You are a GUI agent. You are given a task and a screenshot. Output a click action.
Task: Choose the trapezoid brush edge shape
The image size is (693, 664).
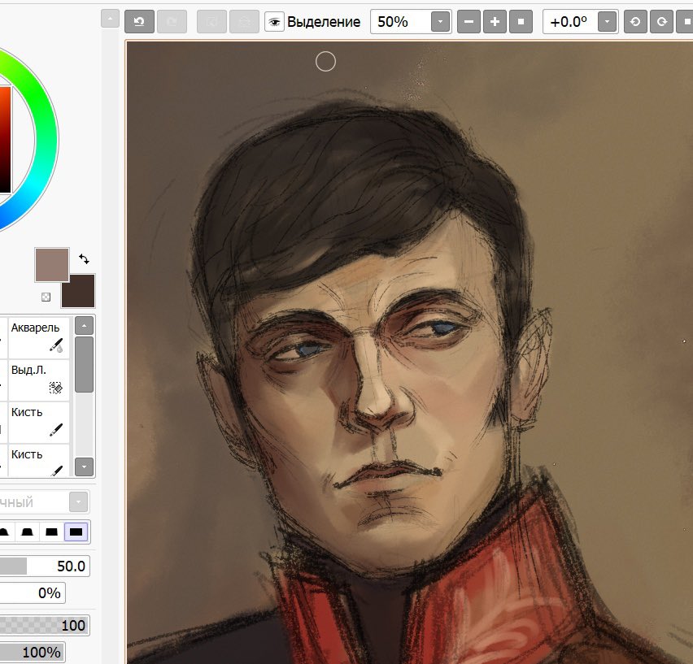28,532
